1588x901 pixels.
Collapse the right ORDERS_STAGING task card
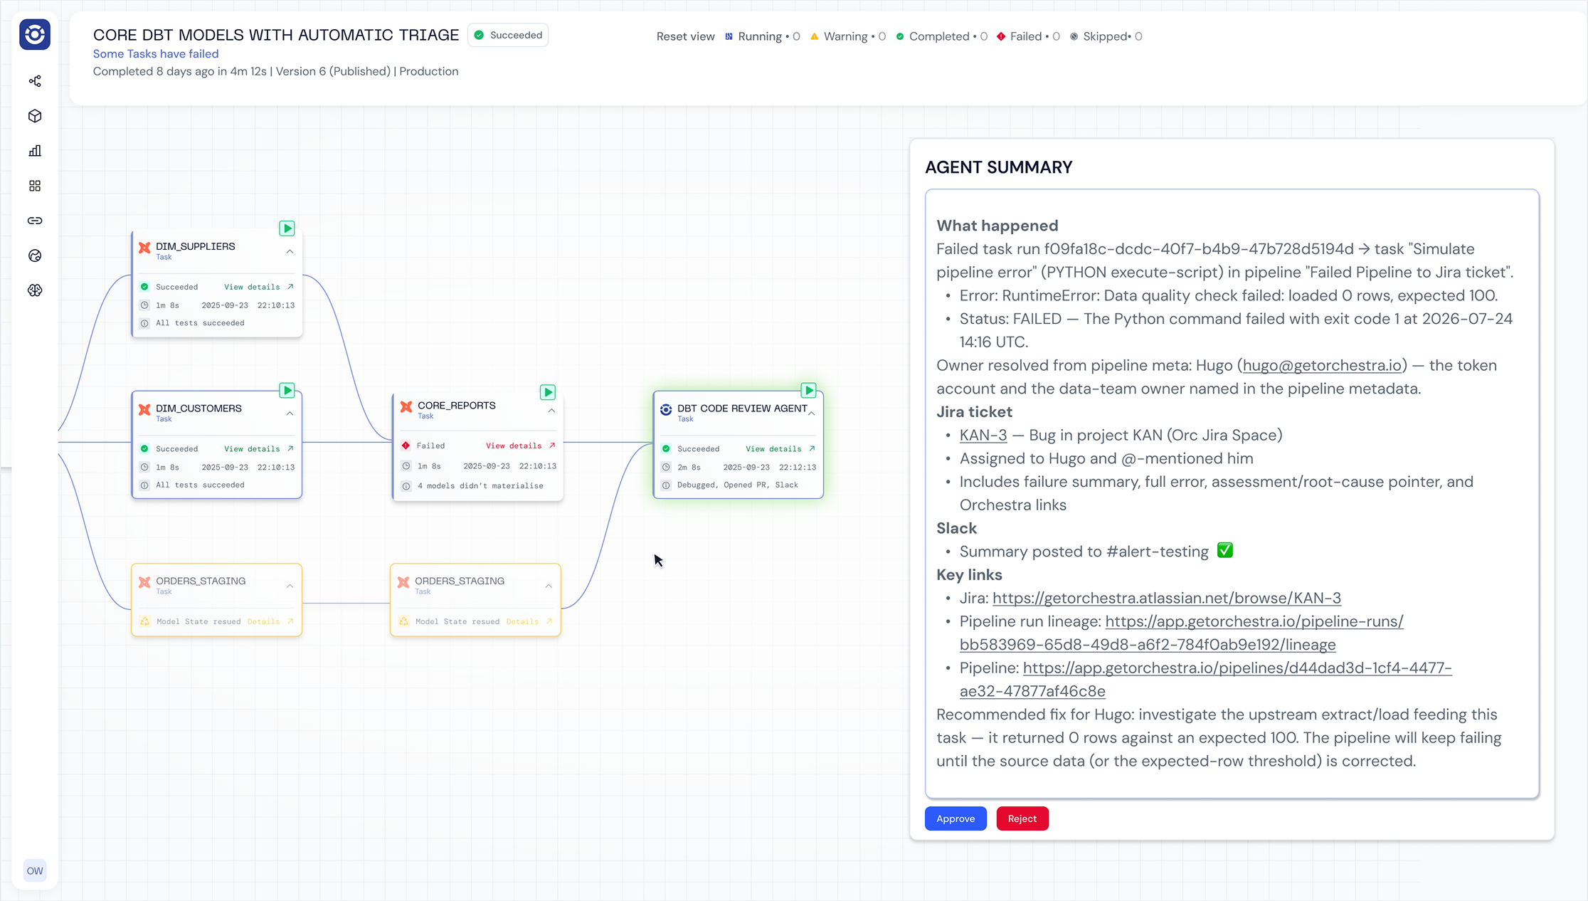(x=549, y=586)
